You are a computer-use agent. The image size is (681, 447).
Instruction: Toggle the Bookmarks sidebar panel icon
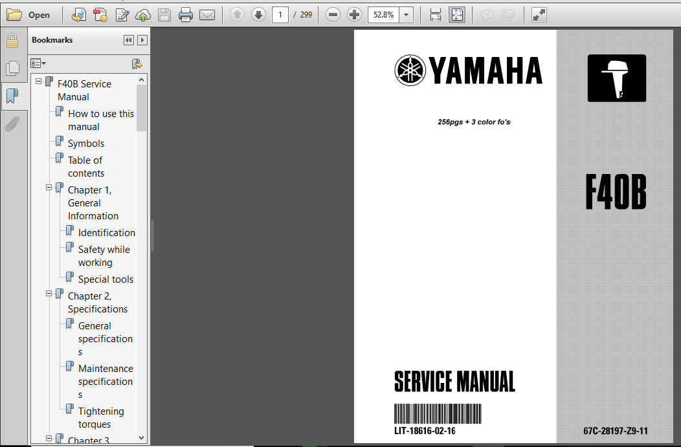(x=12, y=96)
